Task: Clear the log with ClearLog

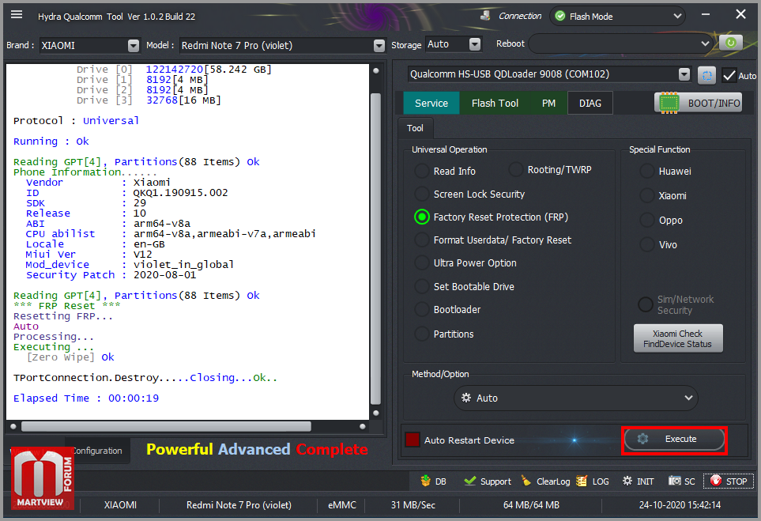Action: (x=545, y=481)
